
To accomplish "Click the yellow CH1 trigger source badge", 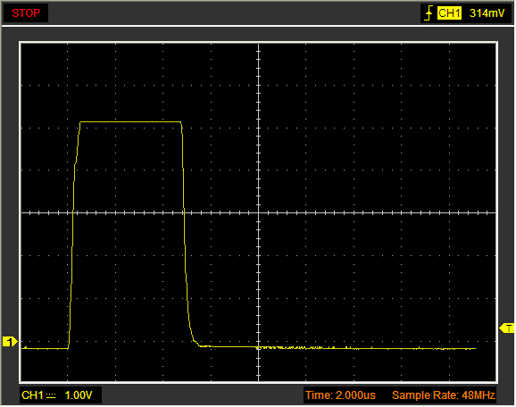I will pyautogui.click(x=449, y=13).
